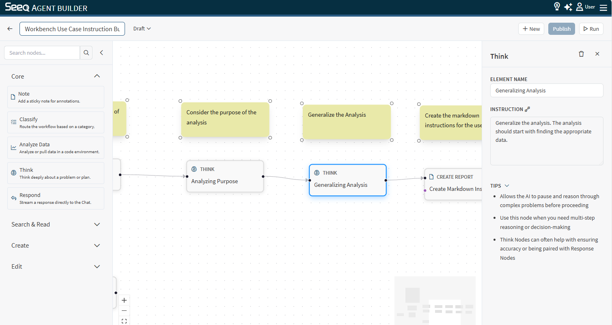The width and height of the screenshot is (612, 325).
Task: Expand the Search & Read section
Action: 97,225
